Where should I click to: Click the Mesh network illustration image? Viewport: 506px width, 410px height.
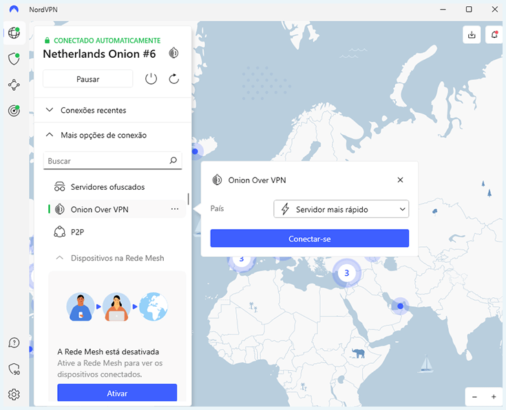117,306
